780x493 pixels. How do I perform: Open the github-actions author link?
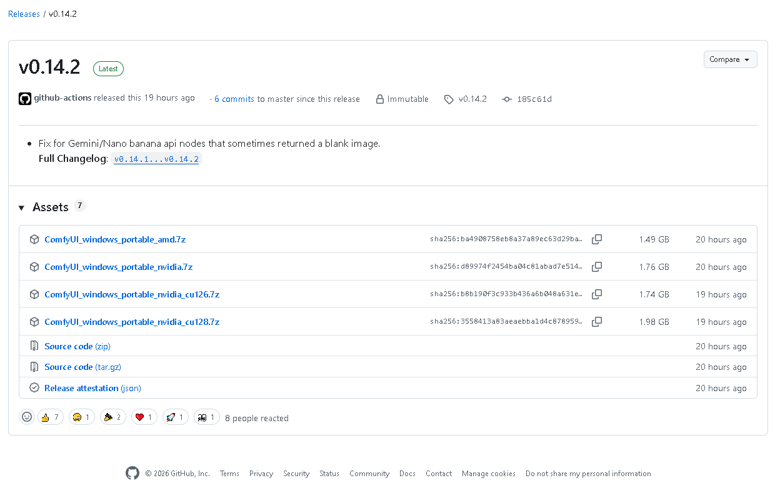pos(62,98)
